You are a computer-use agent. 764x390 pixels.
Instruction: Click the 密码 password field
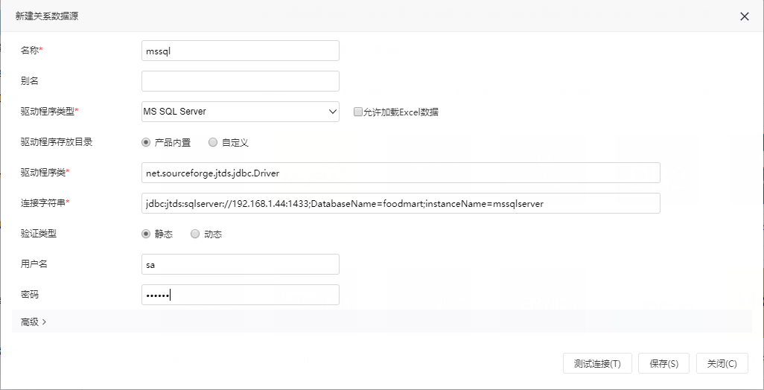[241, 295]
